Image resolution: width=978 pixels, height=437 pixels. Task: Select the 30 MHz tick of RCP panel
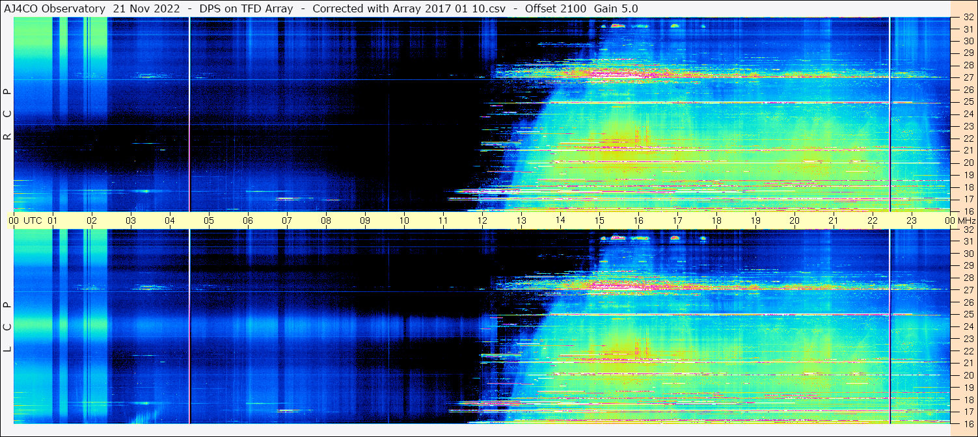pos(968,41)
